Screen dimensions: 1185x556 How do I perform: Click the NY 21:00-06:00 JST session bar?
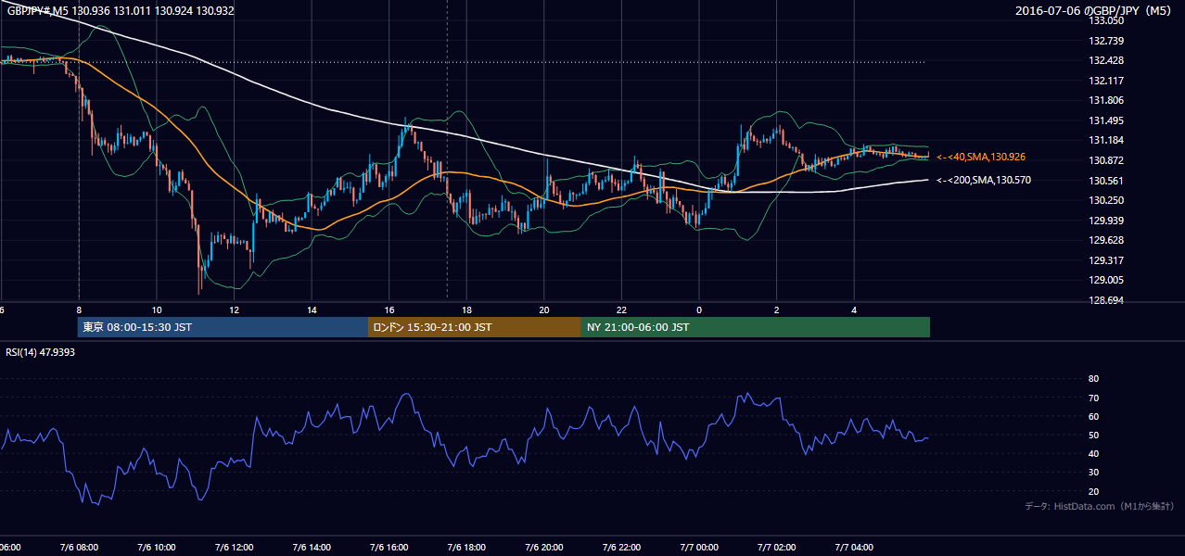(756, 327)
